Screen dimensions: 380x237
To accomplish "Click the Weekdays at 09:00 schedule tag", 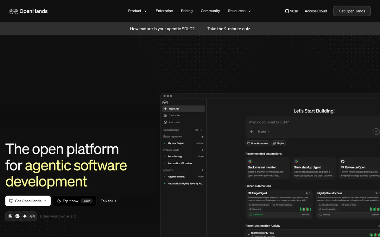I will tap(283, 205).
